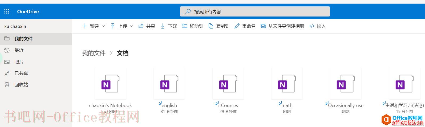
Task: Click the 共享 share icon
Action: pyautogui.click(x=141, y=26)
